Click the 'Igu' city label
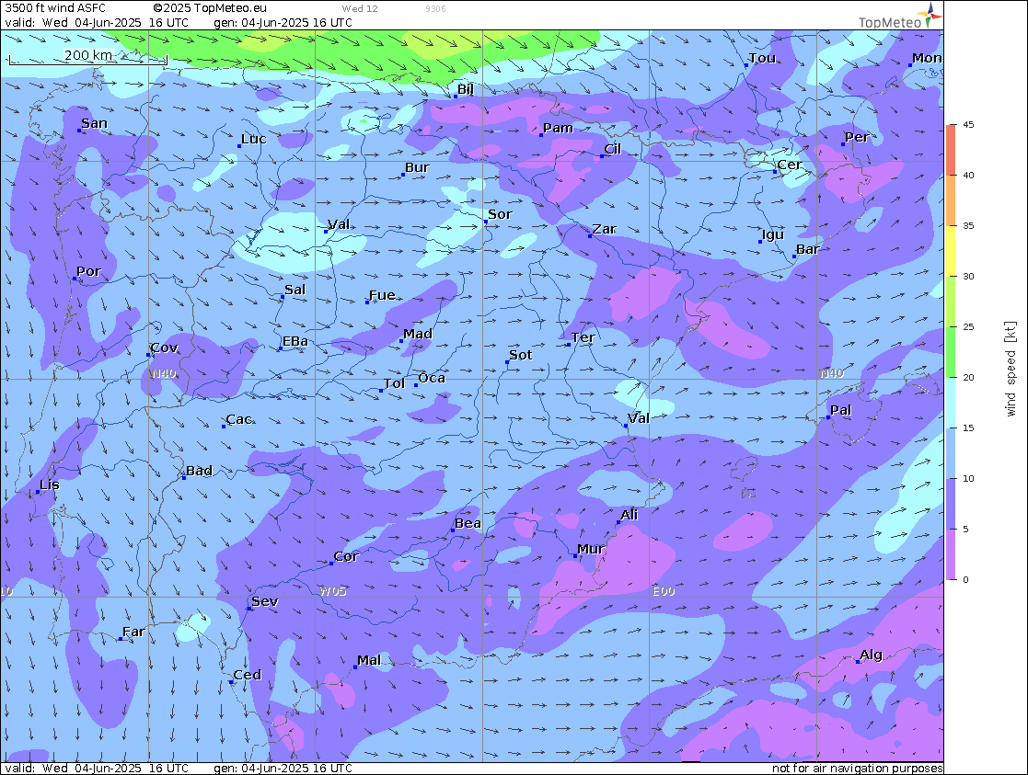The width and height of the screenshot is (1028, 775). [x=773, y=234]
